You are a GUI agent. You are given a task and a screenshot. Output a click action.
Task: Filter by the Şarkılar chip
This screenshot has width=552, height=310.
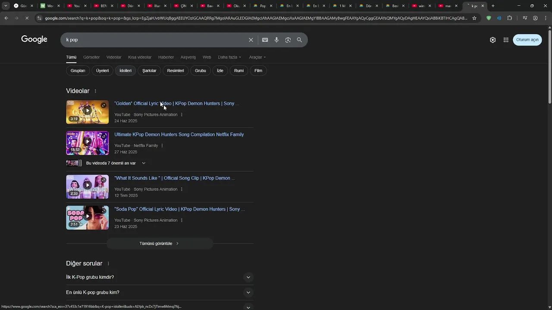[149, 71]
